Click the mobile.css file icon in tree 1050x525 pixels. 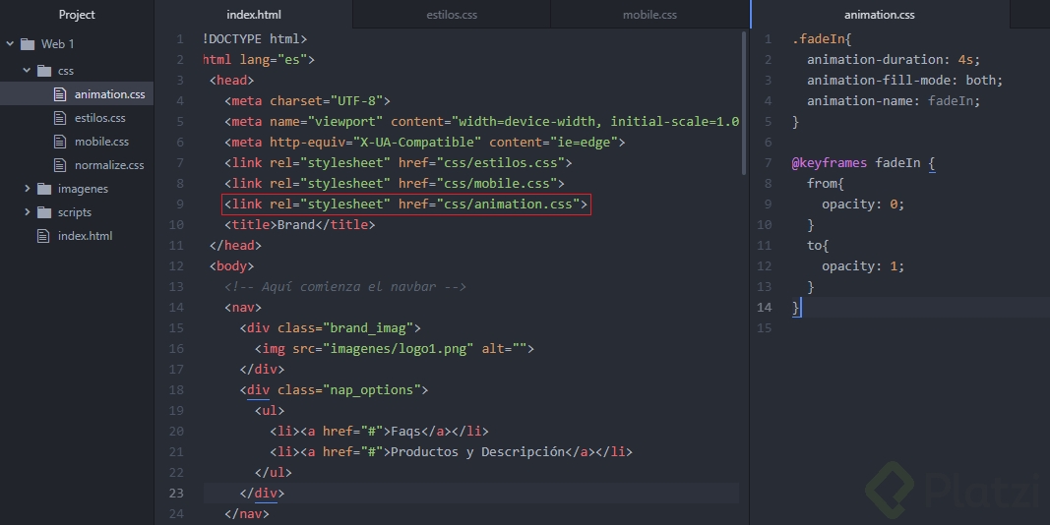point(61,142)
